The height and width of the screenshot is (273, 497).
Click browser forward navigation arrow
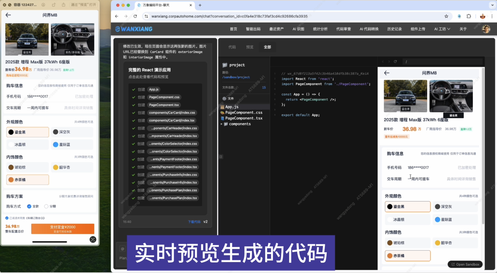click(126, 16)
